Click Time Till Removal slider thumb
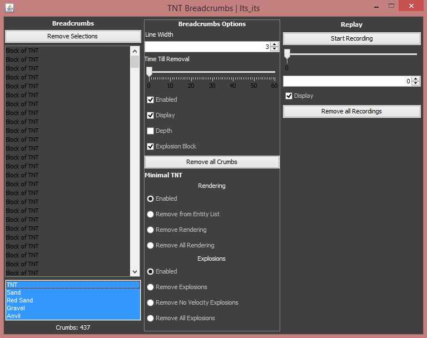This screenshot has width=427, height=338. tap(149, 72)
